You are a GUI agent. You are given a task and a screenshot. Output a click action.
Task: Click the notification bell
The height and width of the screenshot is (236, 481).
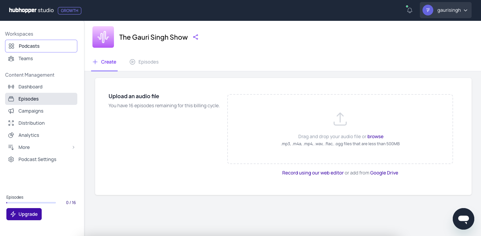[409, 10]
